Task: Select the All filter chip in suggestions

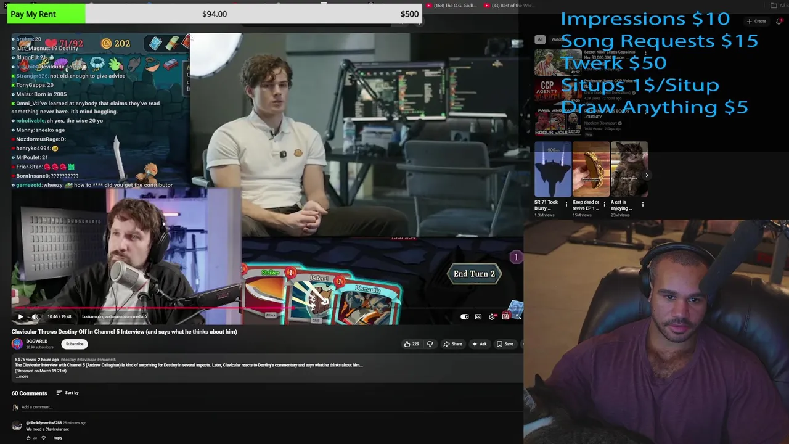Action: pyautogui.click(x=540, y=39)
